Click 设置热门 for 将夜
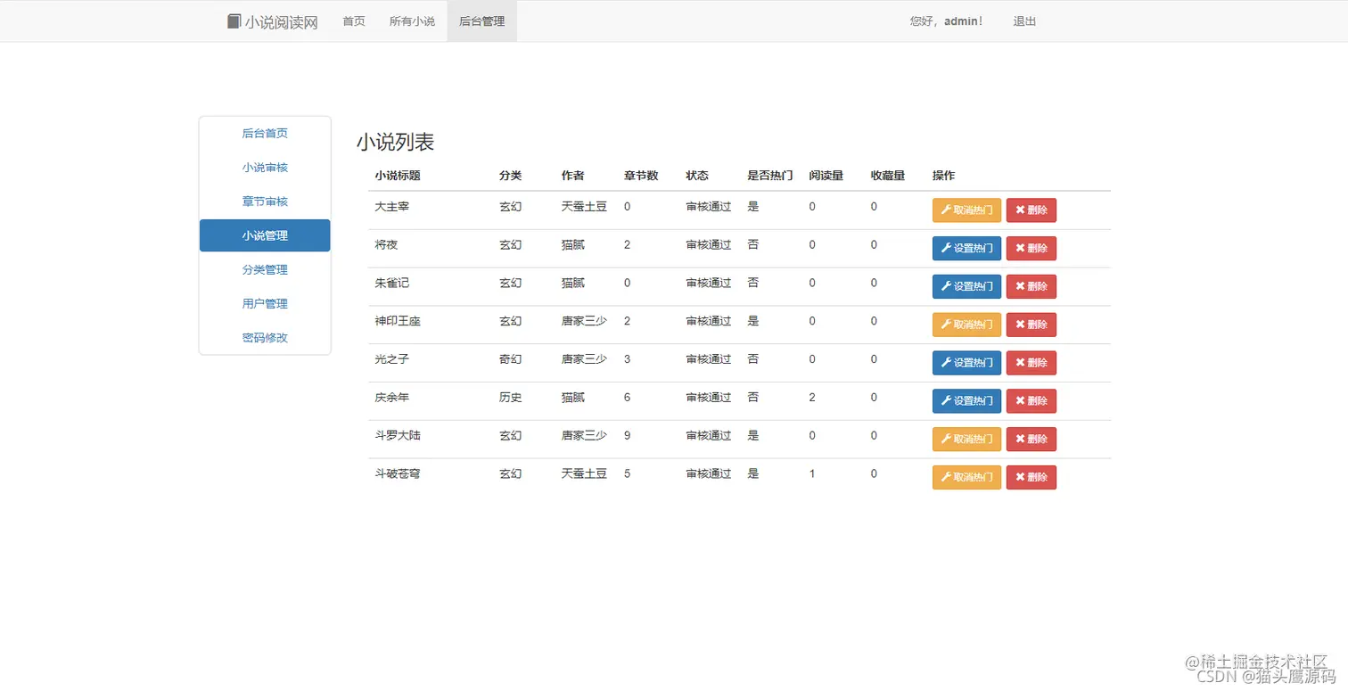The width and height of the screenshot is (1348, 691). click(x=966, y=249)
